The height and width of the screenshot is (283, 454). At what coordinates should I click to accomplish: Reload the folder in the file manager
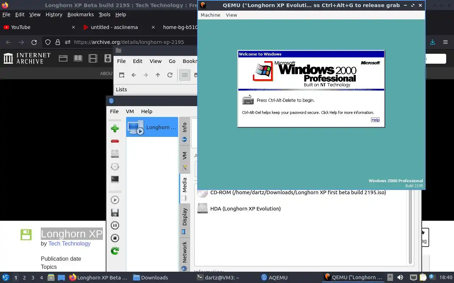tap(170, 75)
